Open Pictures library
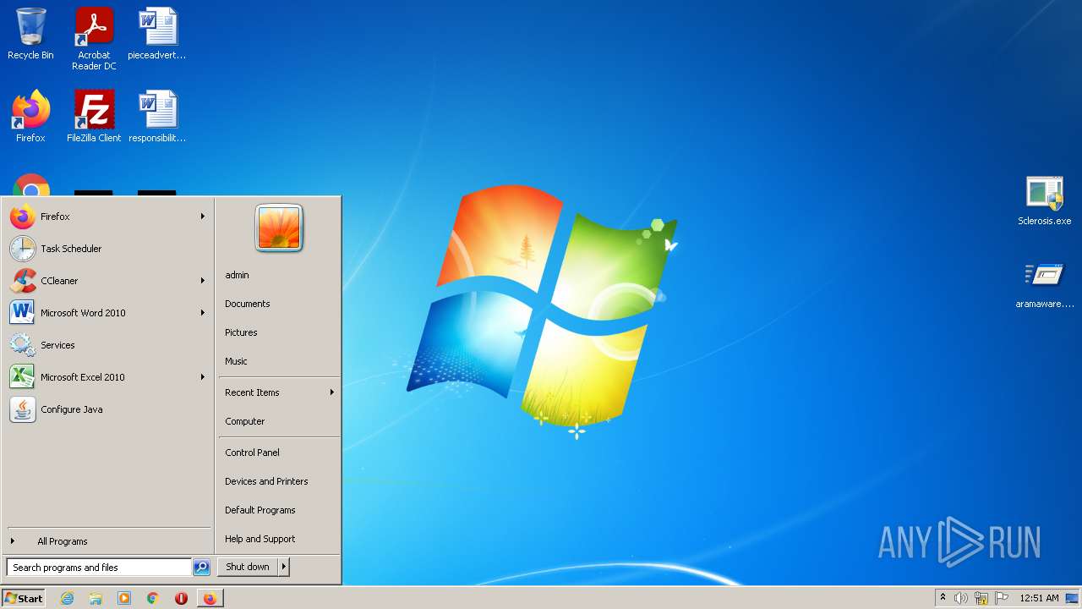The image size is (1082, 609). (279, 332)
